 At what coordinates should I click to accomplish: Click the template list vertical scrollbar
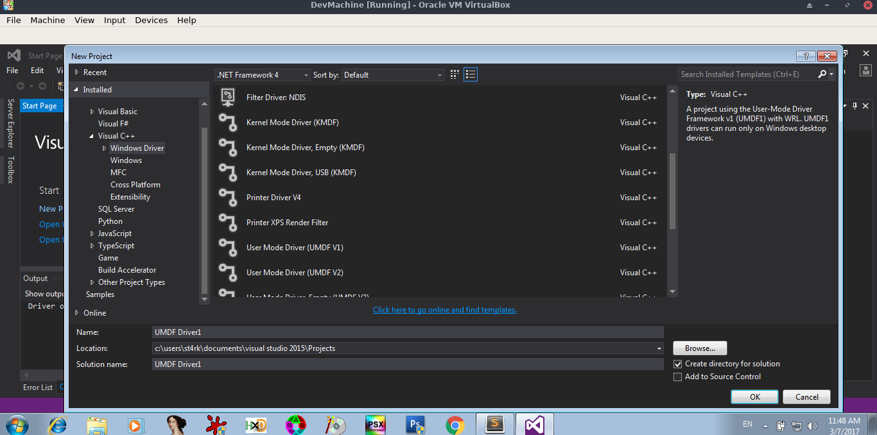[672, 191]
